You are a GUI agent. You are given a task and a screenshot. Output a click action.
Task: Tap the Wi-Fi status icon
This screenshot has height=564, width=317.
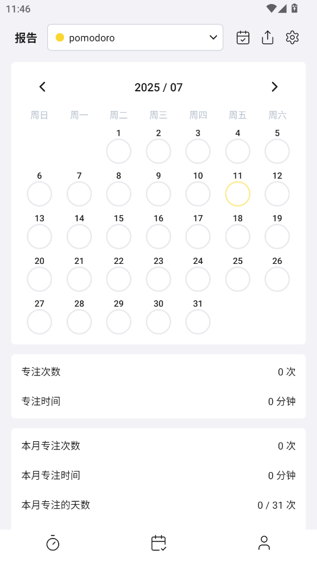click(271, 8)
